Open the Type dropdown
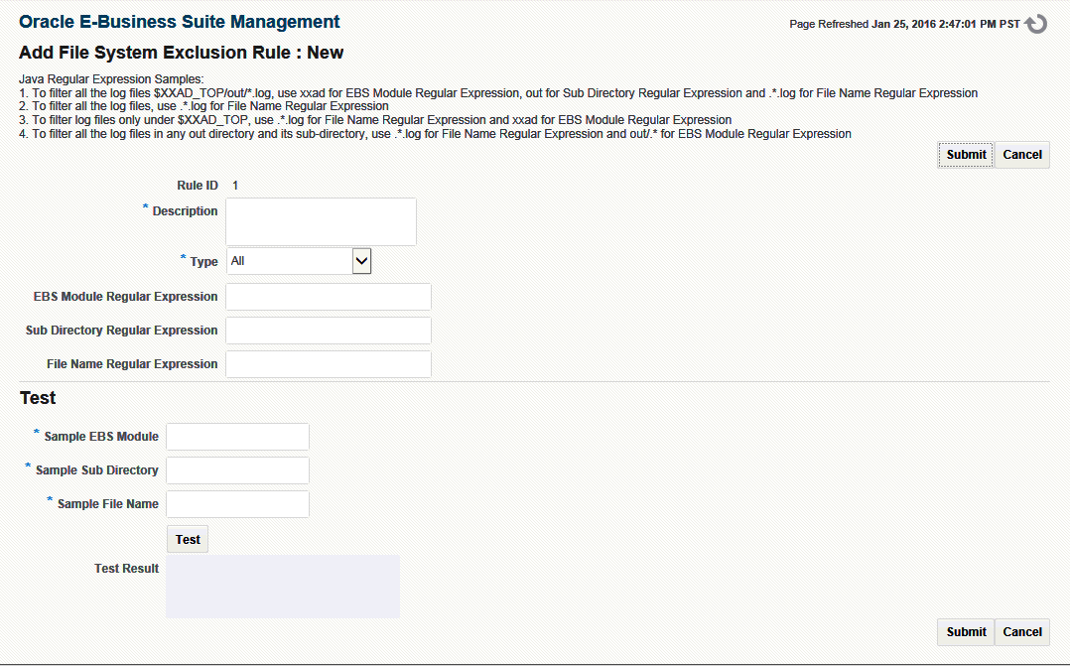 click(x=299, y=261)
